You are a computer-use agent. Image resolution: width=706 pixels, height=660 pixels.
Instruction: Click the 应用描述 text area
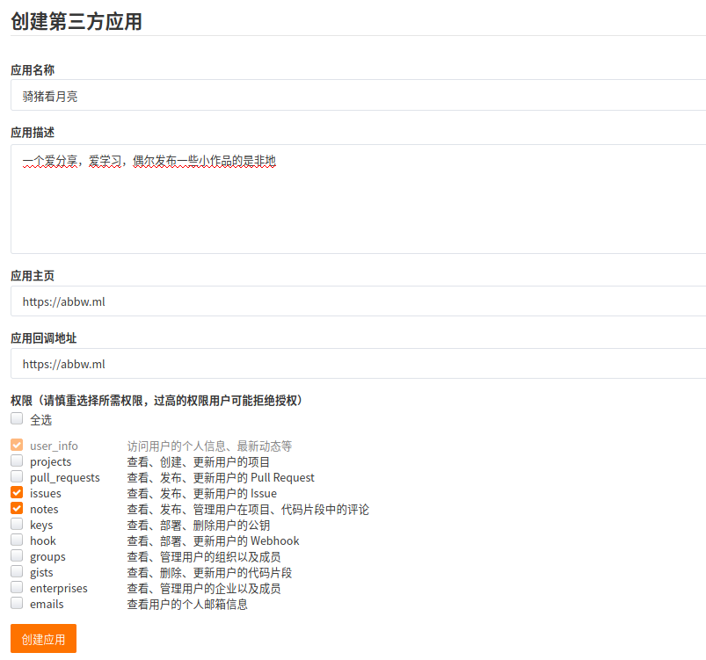pos(359,199)
